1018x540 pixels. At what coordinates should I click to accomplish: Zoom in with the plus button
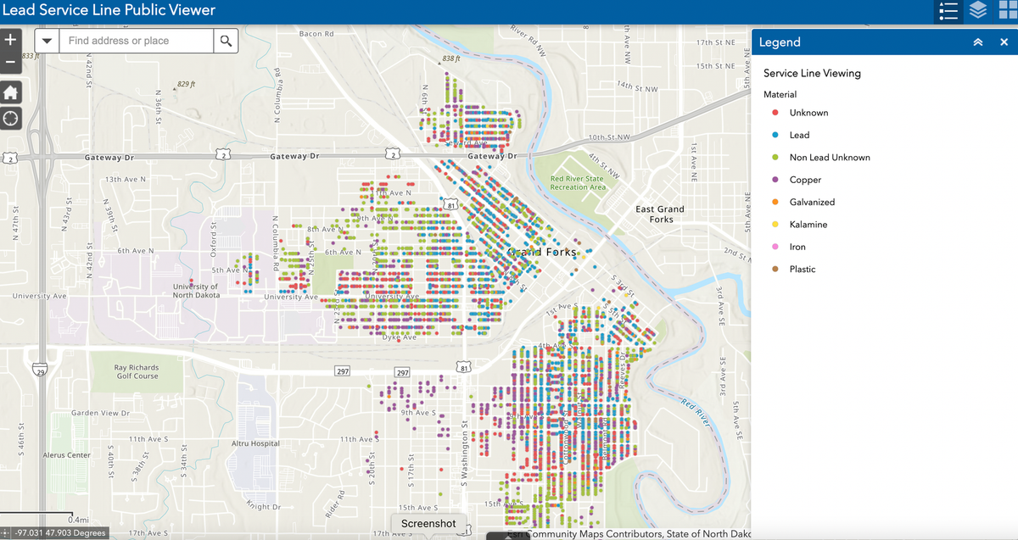tap(10, 40)
